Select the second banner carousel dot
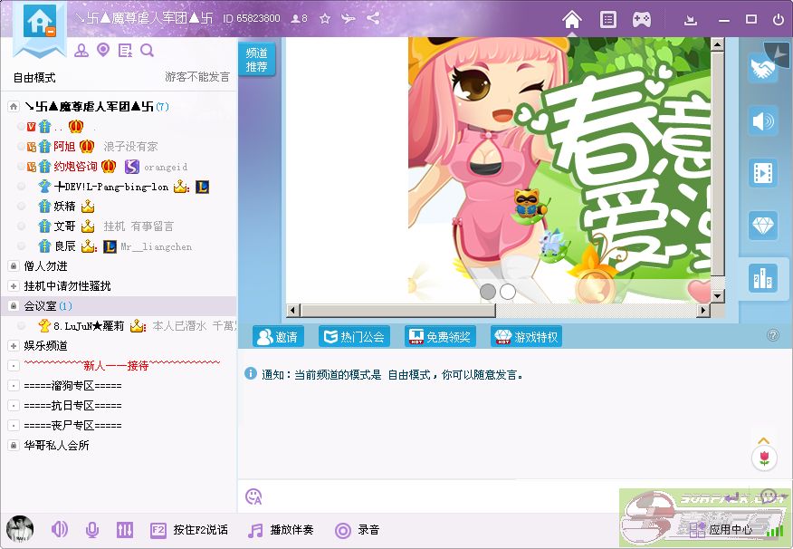 (508, 292)
